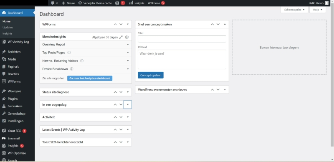Click the comments bubble icon in admin bar

coord(53,3)
